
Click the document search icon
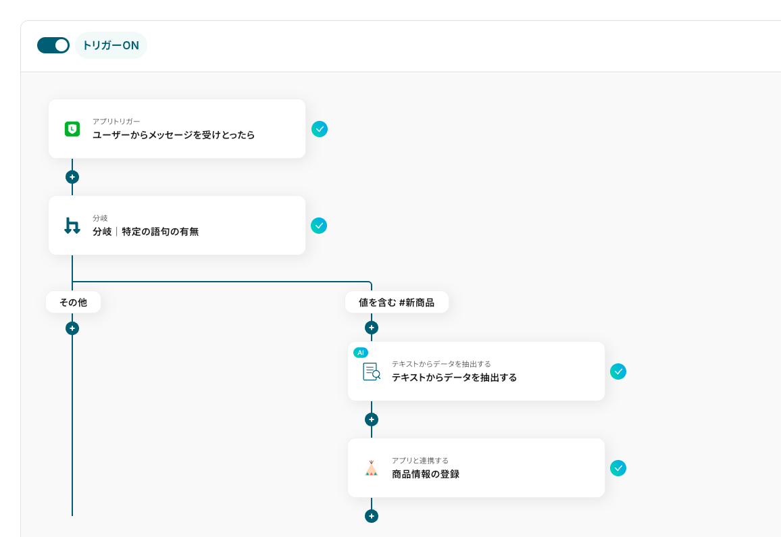point(372,372)
